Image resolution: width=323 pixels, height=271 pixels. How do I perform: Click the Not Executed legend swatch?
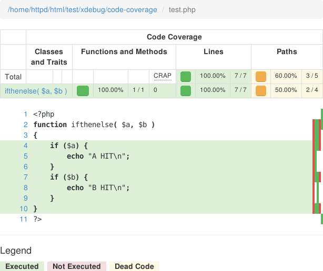[x=77, y=266]
